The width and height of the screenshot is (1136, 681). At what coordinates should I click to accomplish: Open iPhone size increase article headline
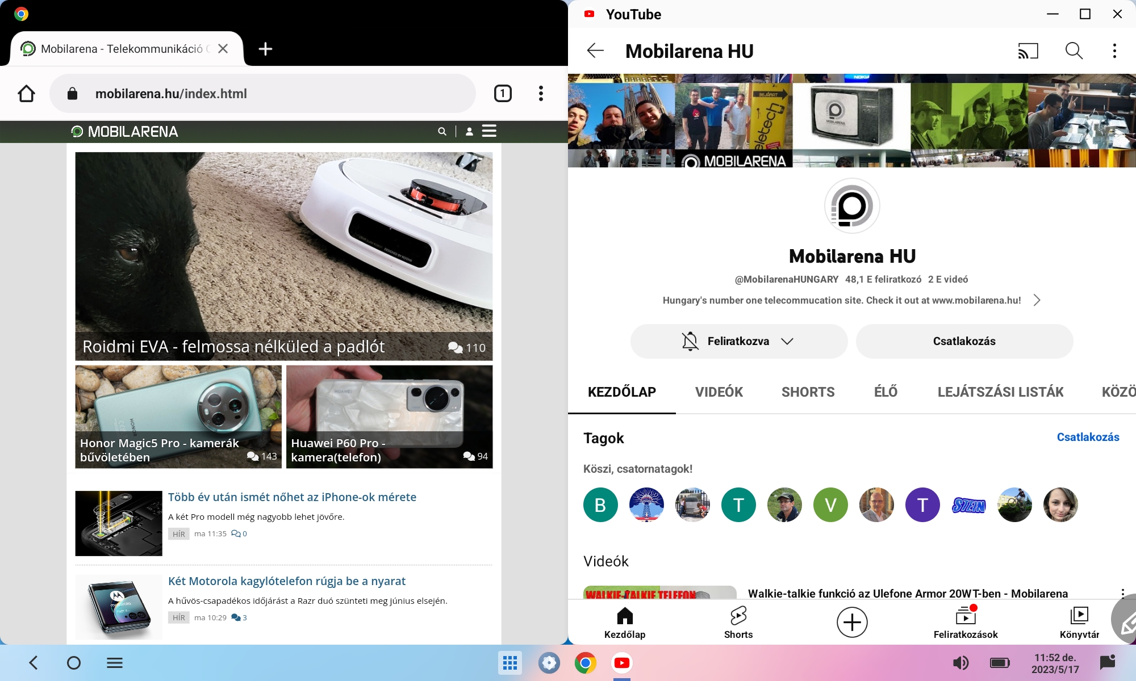(292, 497)
